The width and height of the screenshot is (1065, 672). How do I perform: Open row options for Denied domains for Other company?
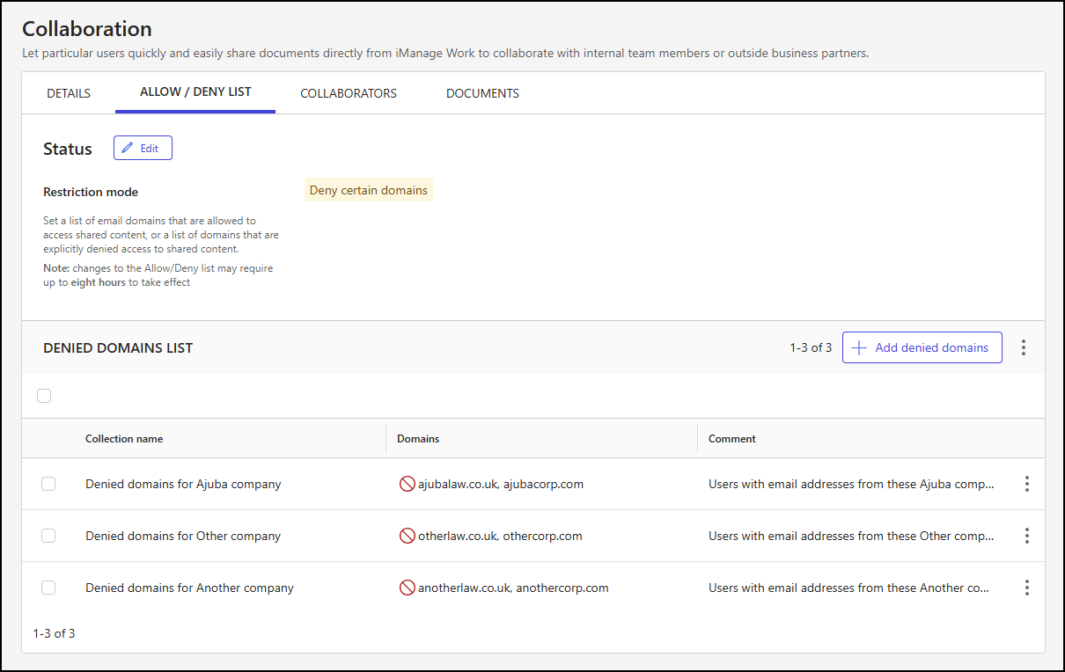[1027, 535]
